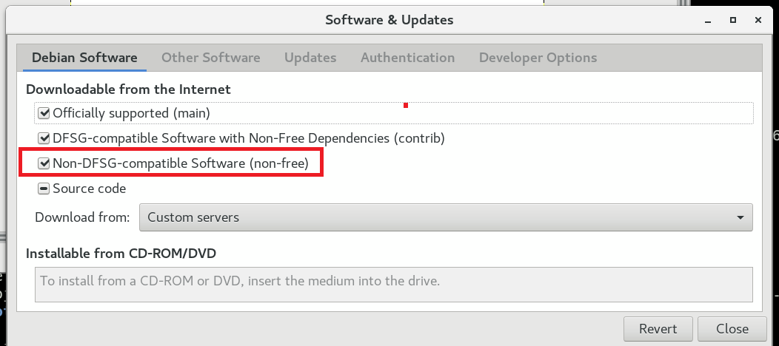
Task: Switch to the Other Software tab
Action: click(210, 58)
